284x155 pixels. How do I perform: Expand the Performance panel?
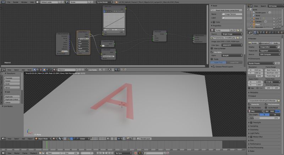click(x=255, y=144)
